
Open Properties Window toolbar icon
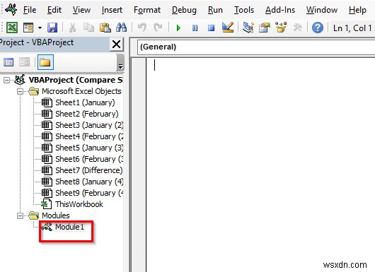(265, 28)
